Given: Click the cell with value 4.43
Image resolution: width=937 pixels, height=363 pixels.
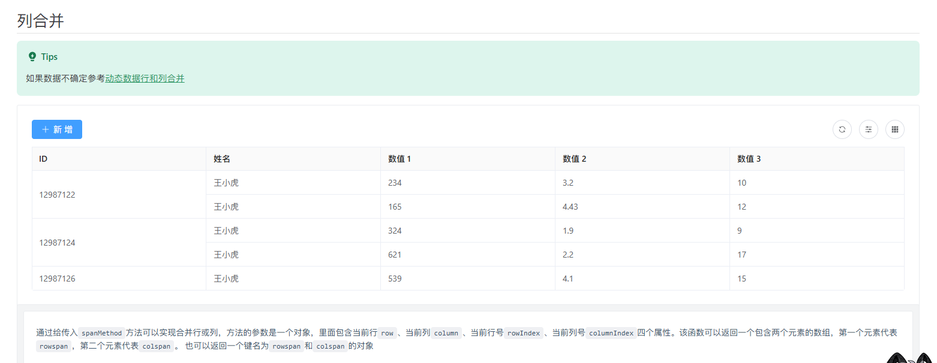Looking at the screenshot, I should click(x=570, y=207).
